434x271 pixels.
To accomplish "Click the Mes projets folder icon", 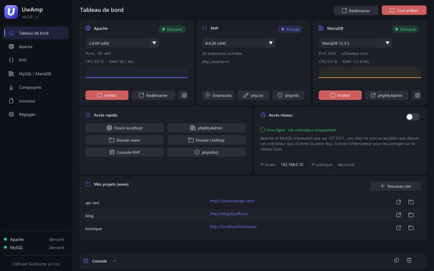I will pyautogui.click(x=88, y=184).
